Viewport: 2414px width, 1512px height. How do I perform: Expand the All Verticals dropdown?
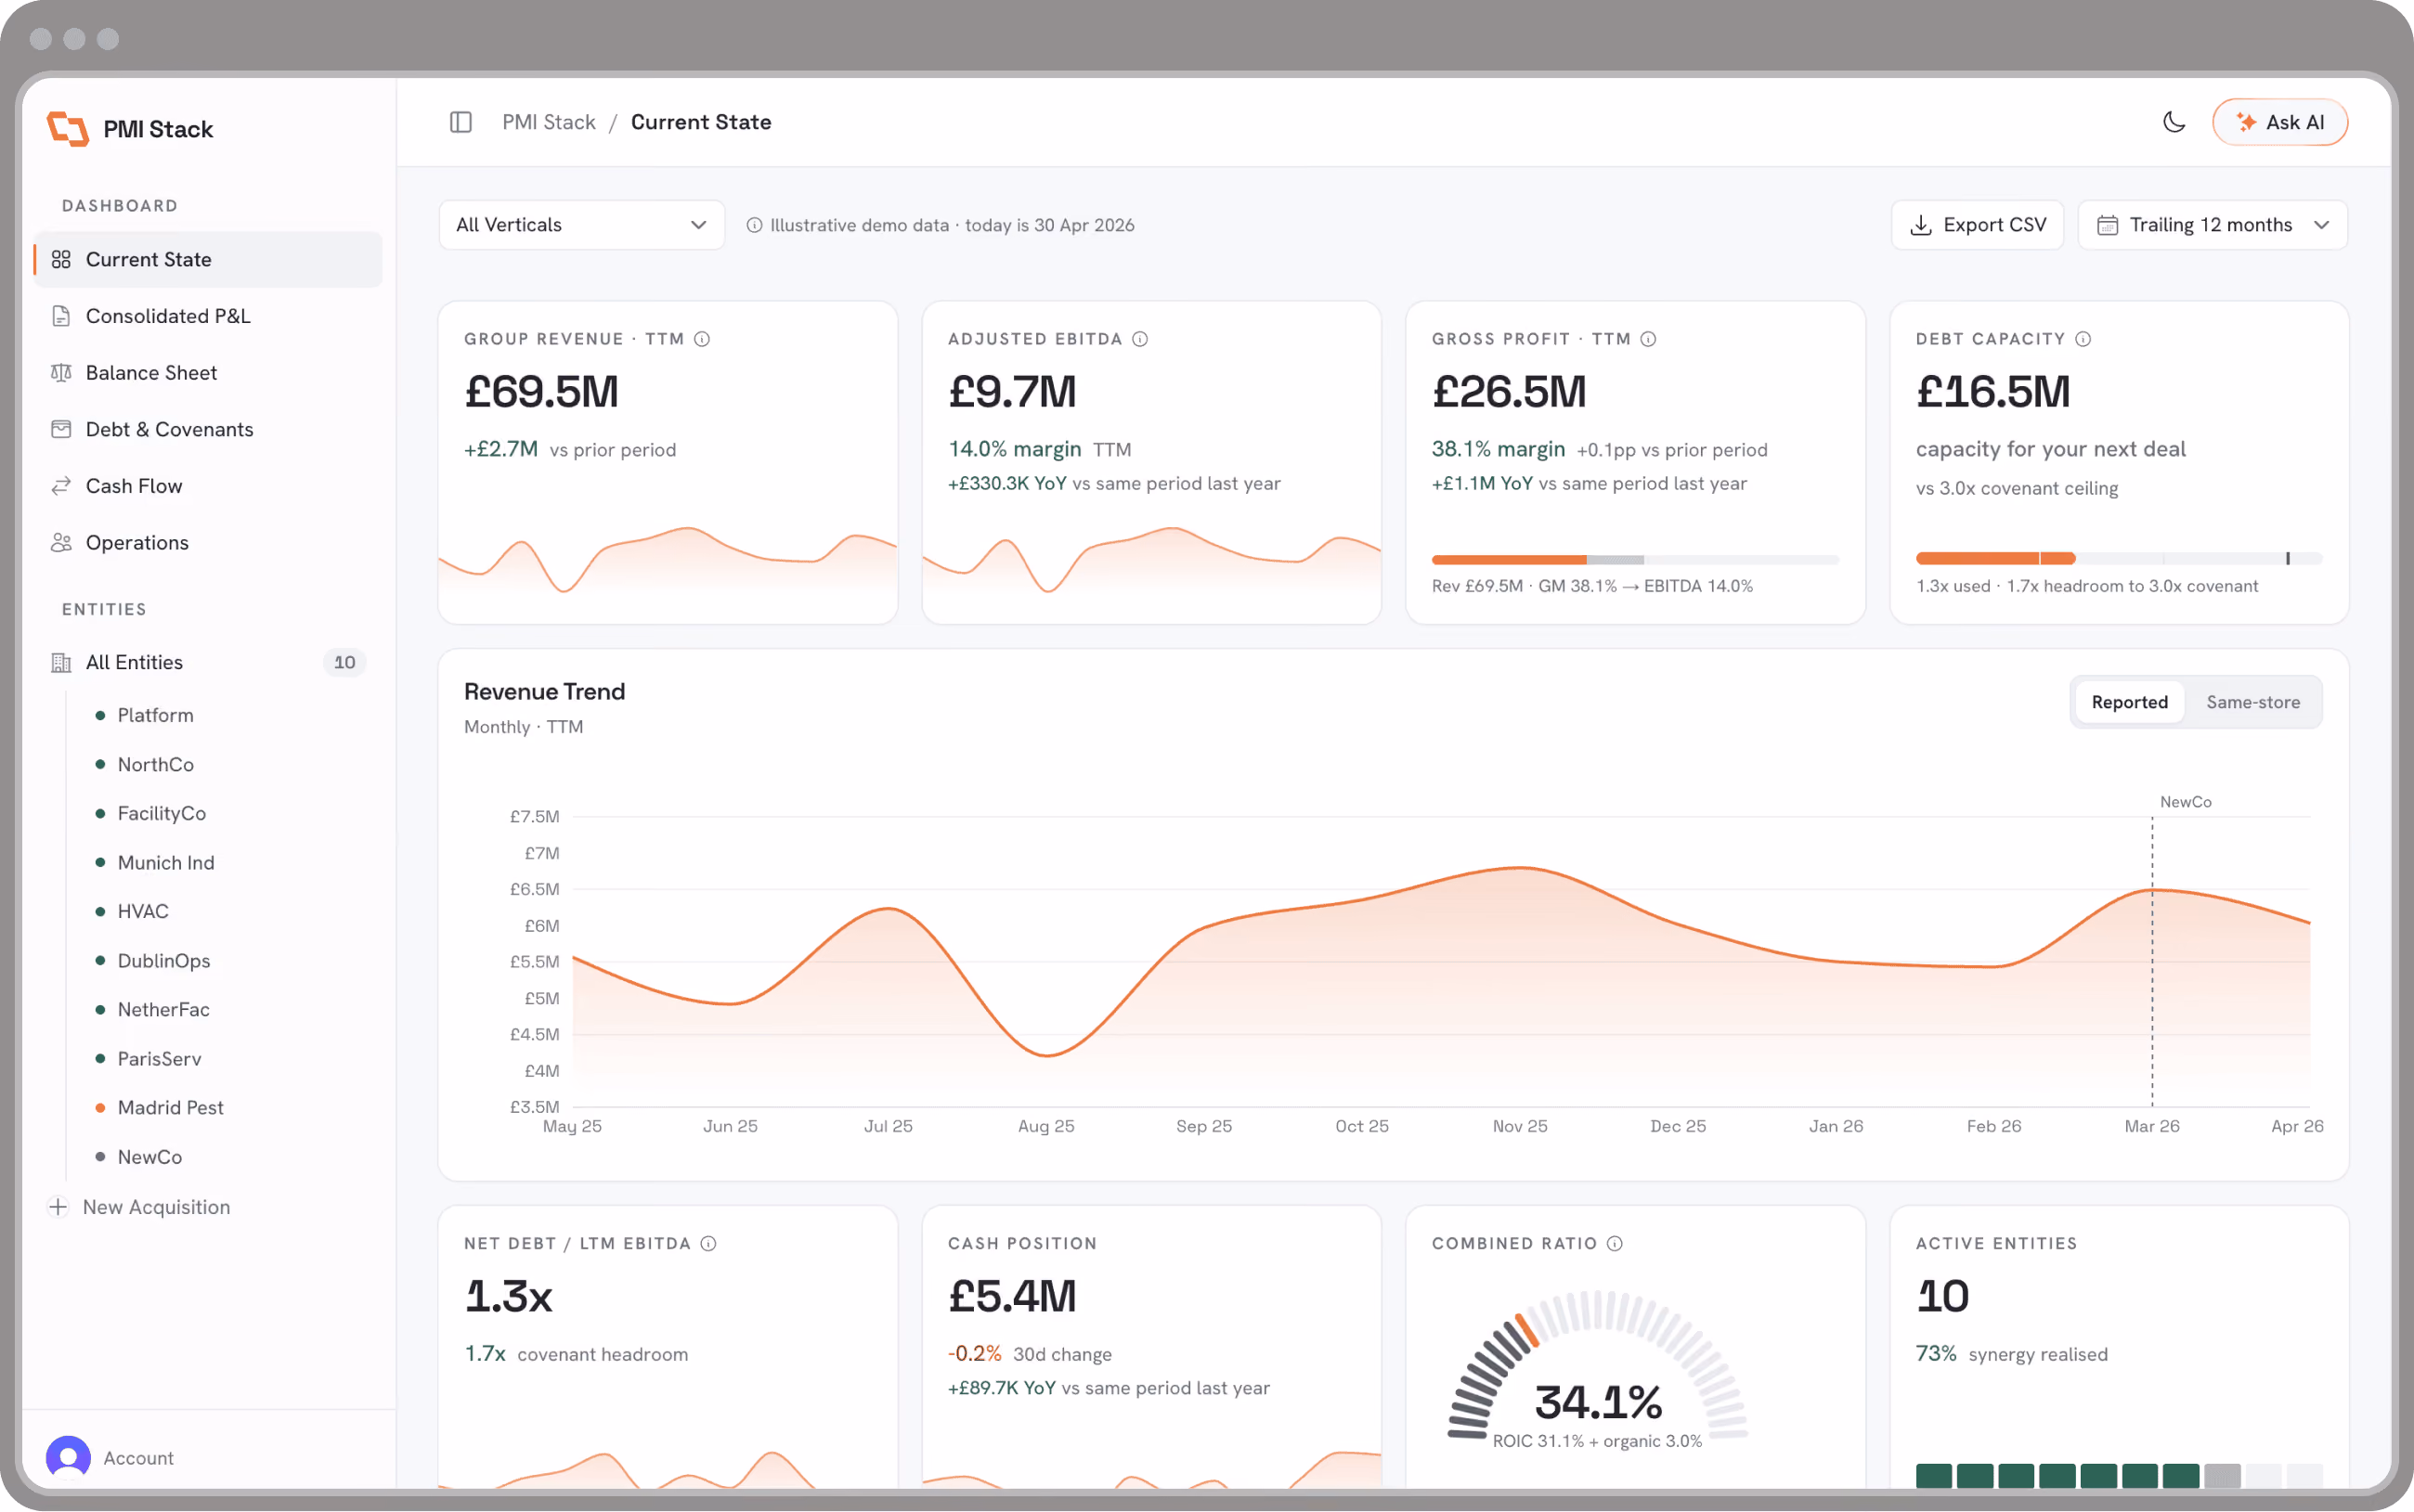[582, 225]
